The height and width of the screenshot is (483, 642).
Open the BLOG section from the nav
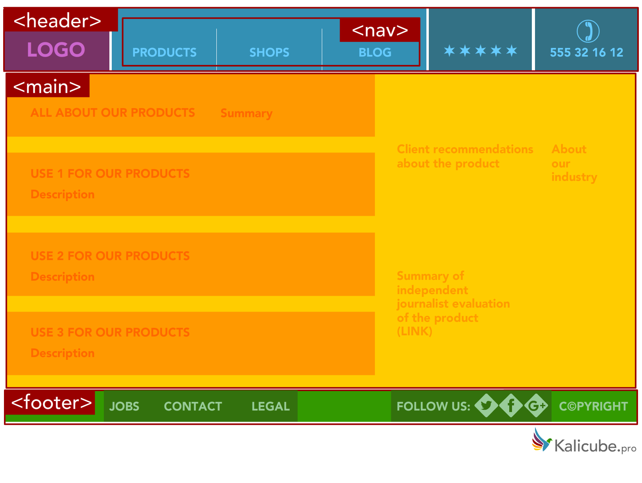(375, 52)
